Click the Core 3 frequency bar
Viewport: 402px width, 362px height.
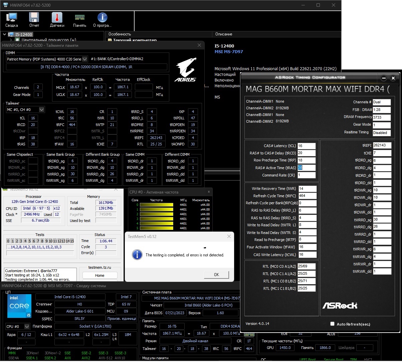[x=156, y=219]
